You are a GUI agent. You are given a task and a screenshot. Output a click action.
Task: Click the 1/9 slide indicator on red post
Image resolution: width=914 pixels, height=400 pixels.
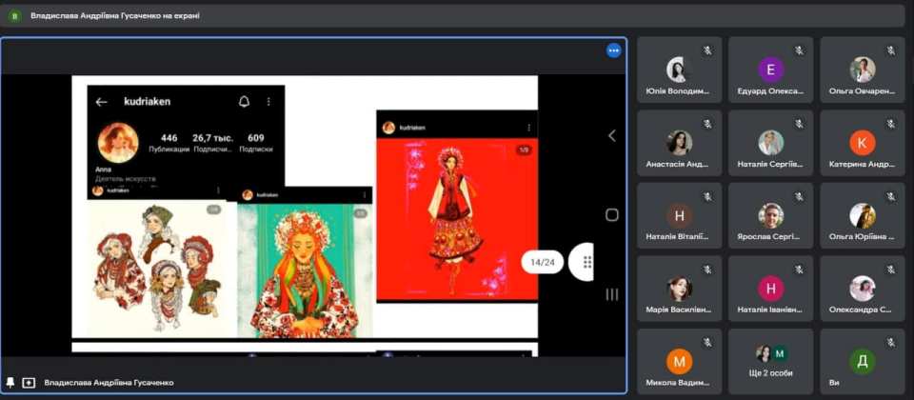tap(523, 150)
